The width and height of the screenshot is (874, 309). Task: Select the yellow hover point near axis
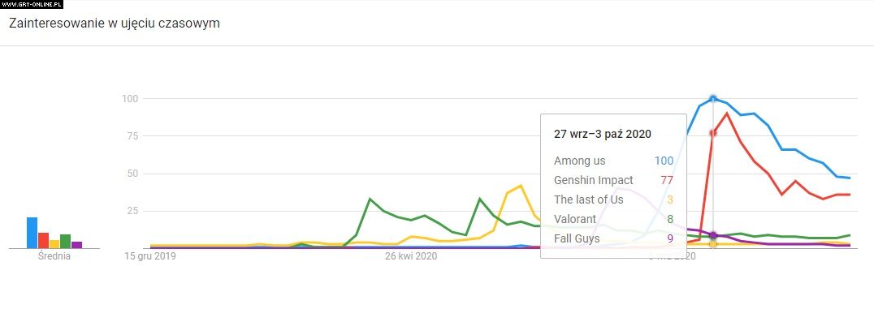coord(713,244)
